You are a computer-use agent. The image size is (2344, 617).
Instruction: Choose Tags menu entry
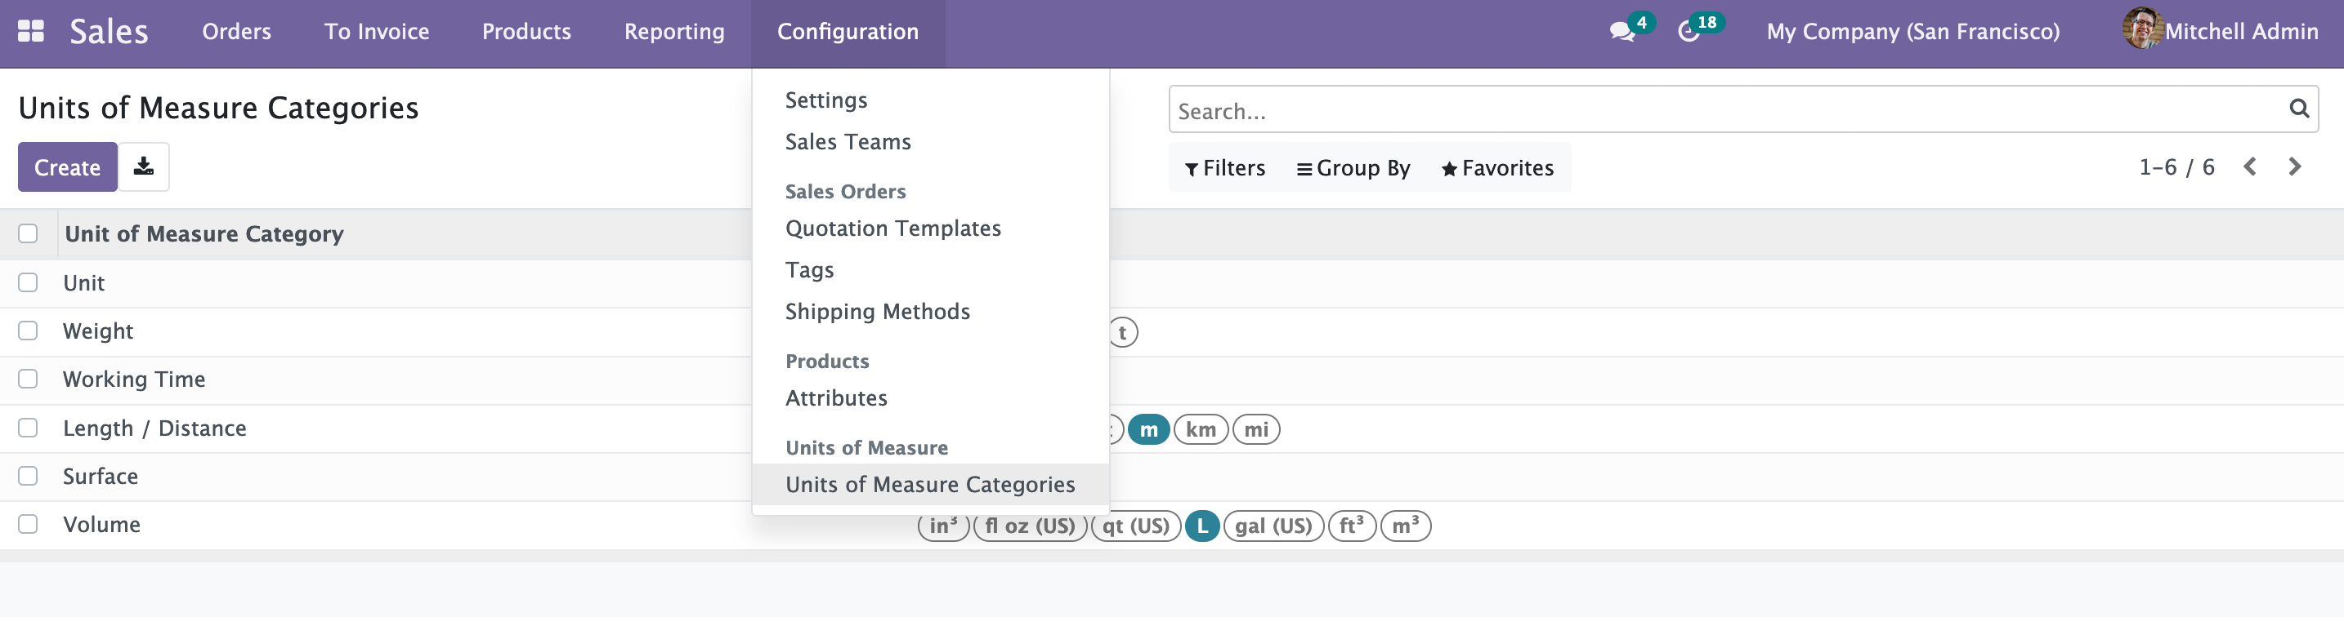coord(809,270)
